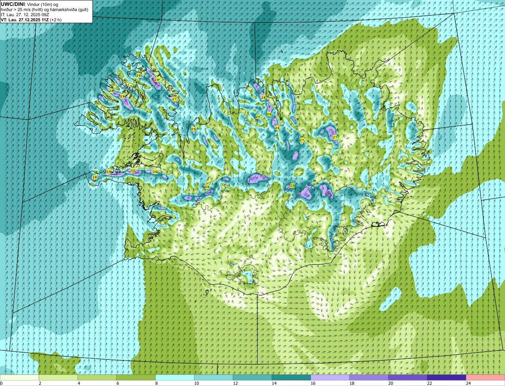Click the "VT: Lau. 27.12.2025 11Z (+2 h)" line
This screenshot has width=505, height=386.
coord(31,20)
